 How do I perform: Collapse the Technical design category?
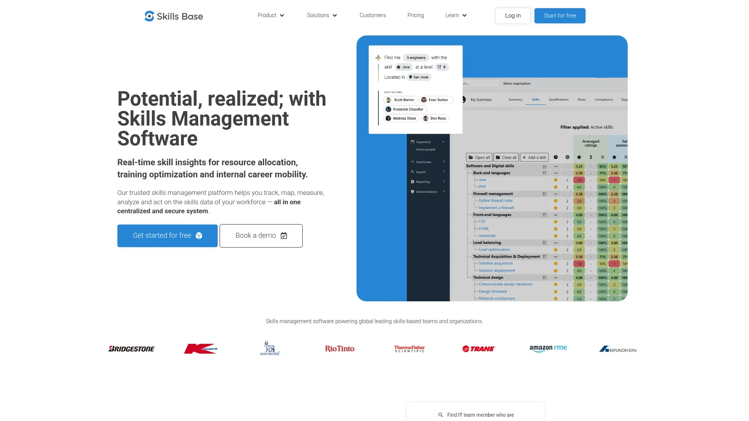544,278
